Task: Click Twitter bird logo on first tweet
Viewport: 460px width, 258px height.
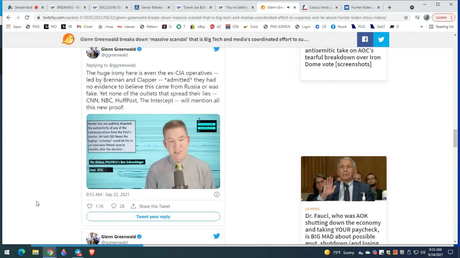Action: 216,49
